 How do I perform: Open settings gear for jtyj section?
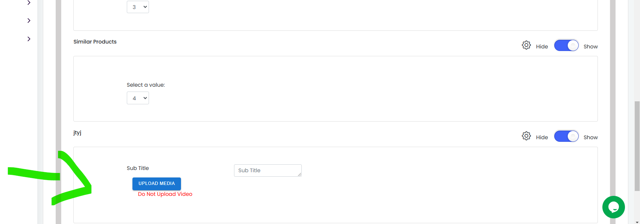click(x=526, y=136)
